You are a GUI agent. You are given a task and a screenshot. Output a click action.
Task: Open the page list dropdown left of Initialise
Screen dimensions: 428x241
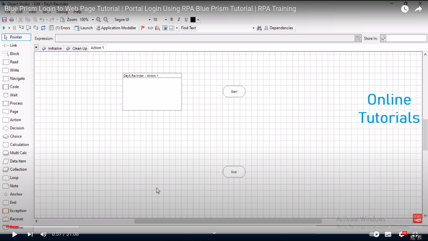[36, 47]
